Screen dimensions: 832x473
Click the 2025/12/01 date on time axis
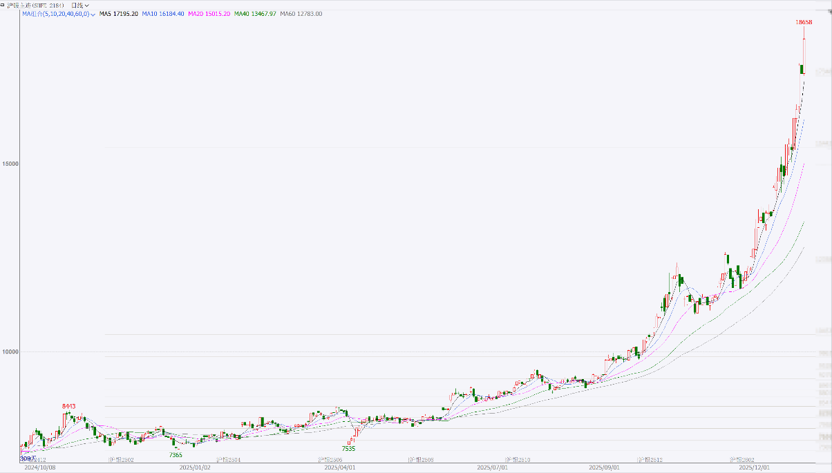click(x=755, y=467)
